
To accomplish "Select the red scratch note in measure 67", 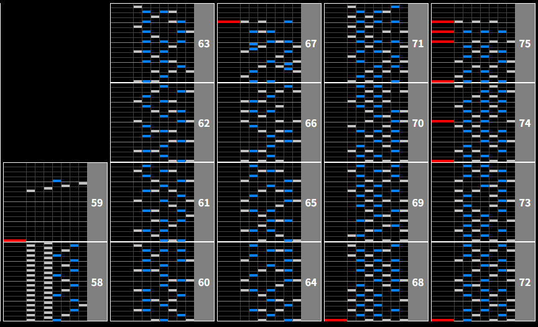I will [x=228, y=22].
